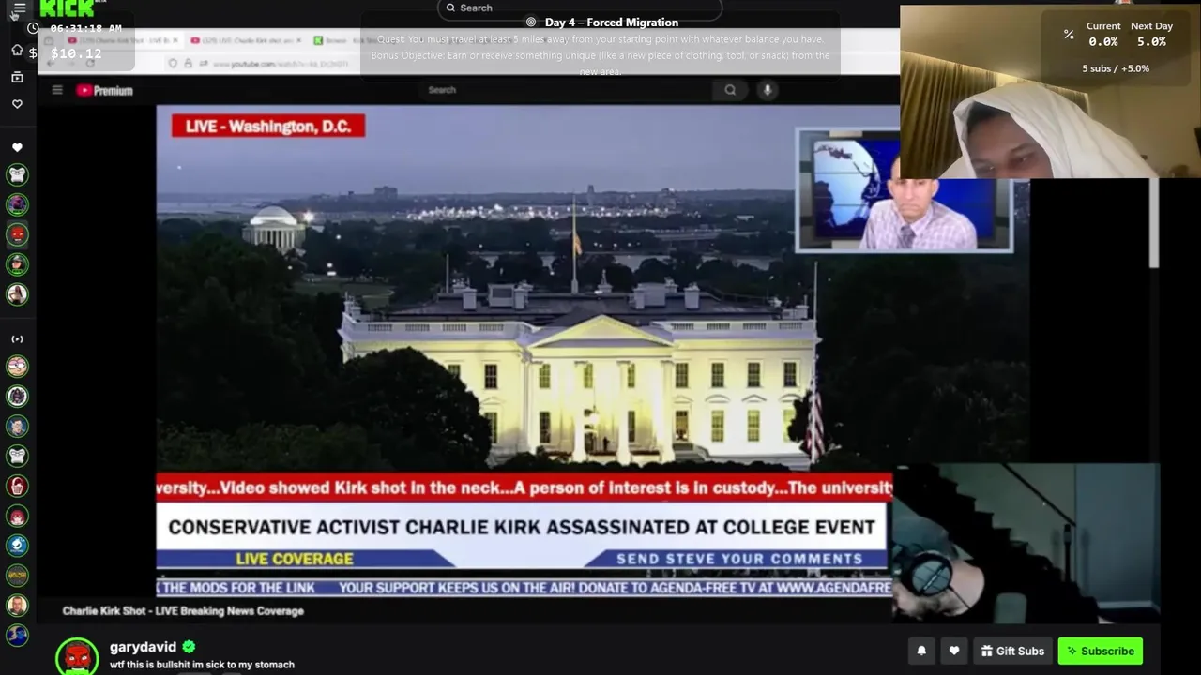Switch to the second LIVE Charlie Kirk browser tab
1201x675 pixels.
247,40
